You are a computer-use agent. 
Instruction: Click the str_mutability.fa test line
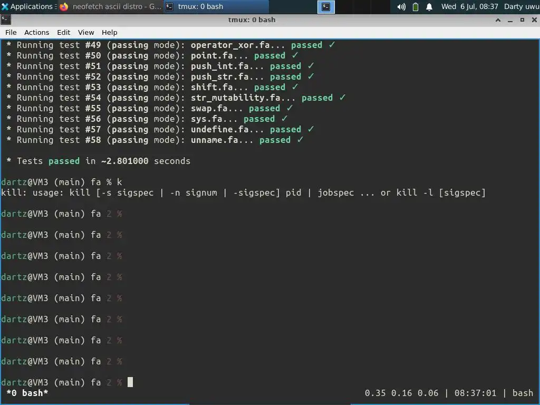(176, 98)
